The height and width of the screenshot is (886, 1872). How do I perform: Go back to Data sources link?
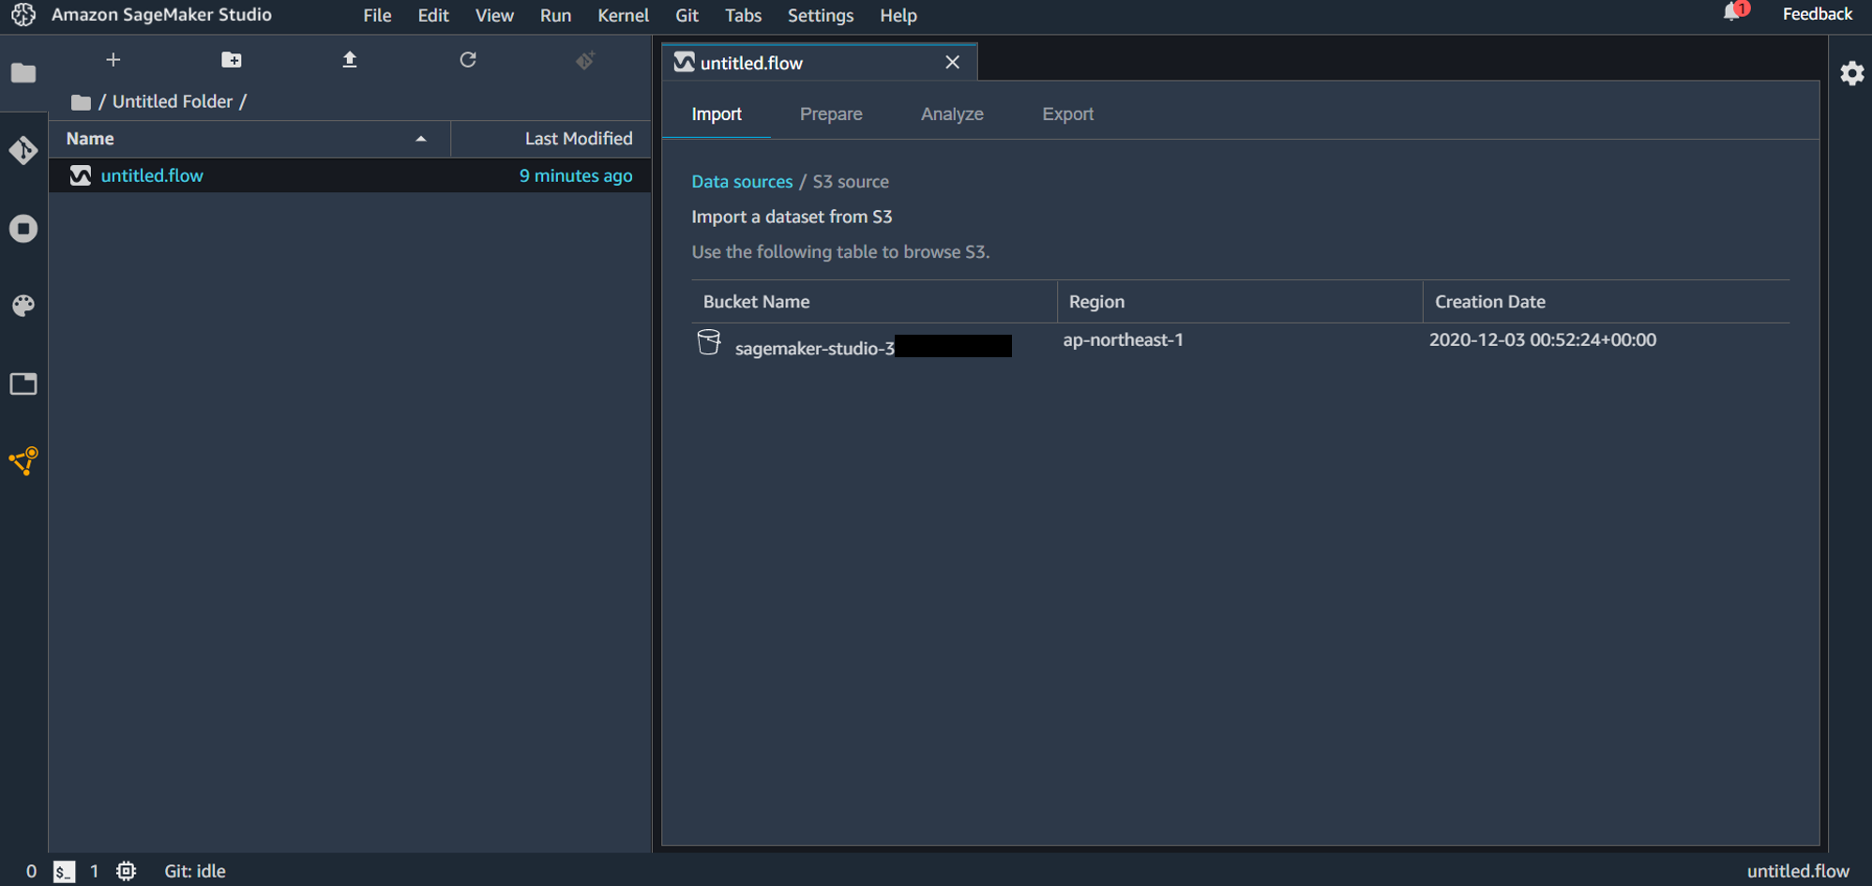pyautogui.click(x=742, y=182)
